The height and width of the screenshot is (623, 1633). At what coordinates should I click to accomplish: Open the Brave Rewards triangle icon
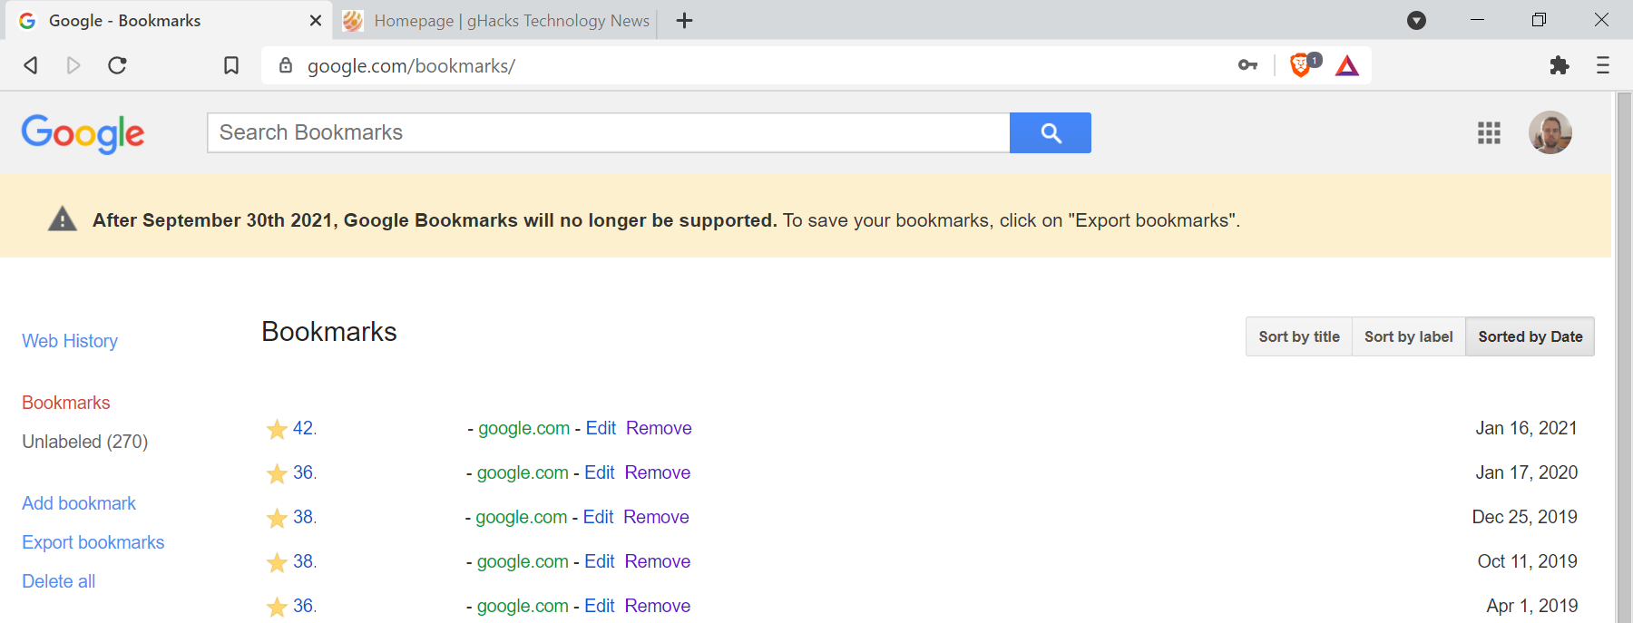pos(1347,65)
